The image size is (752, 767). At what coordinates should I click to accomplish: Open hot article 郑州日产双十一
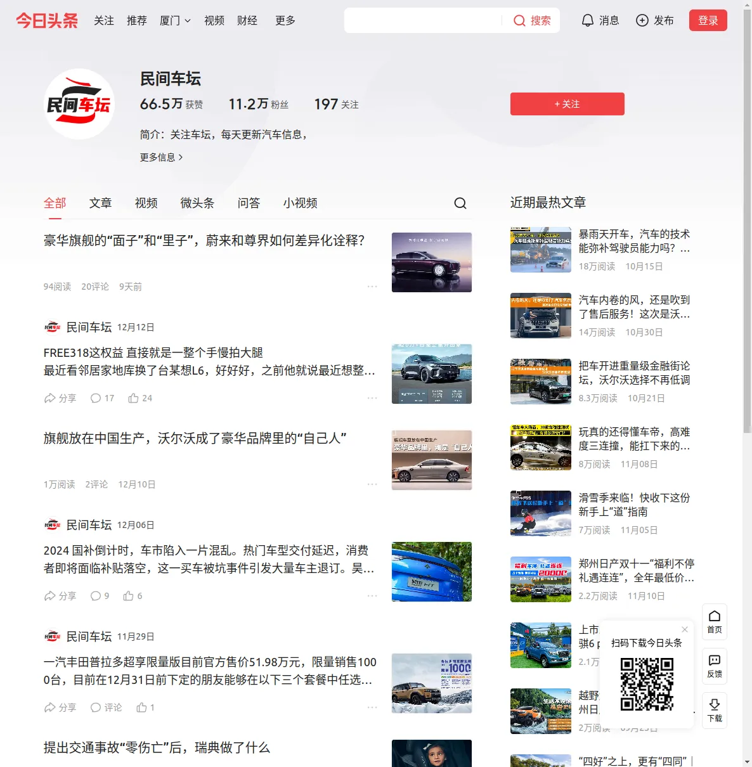click(x=637, y=571)
